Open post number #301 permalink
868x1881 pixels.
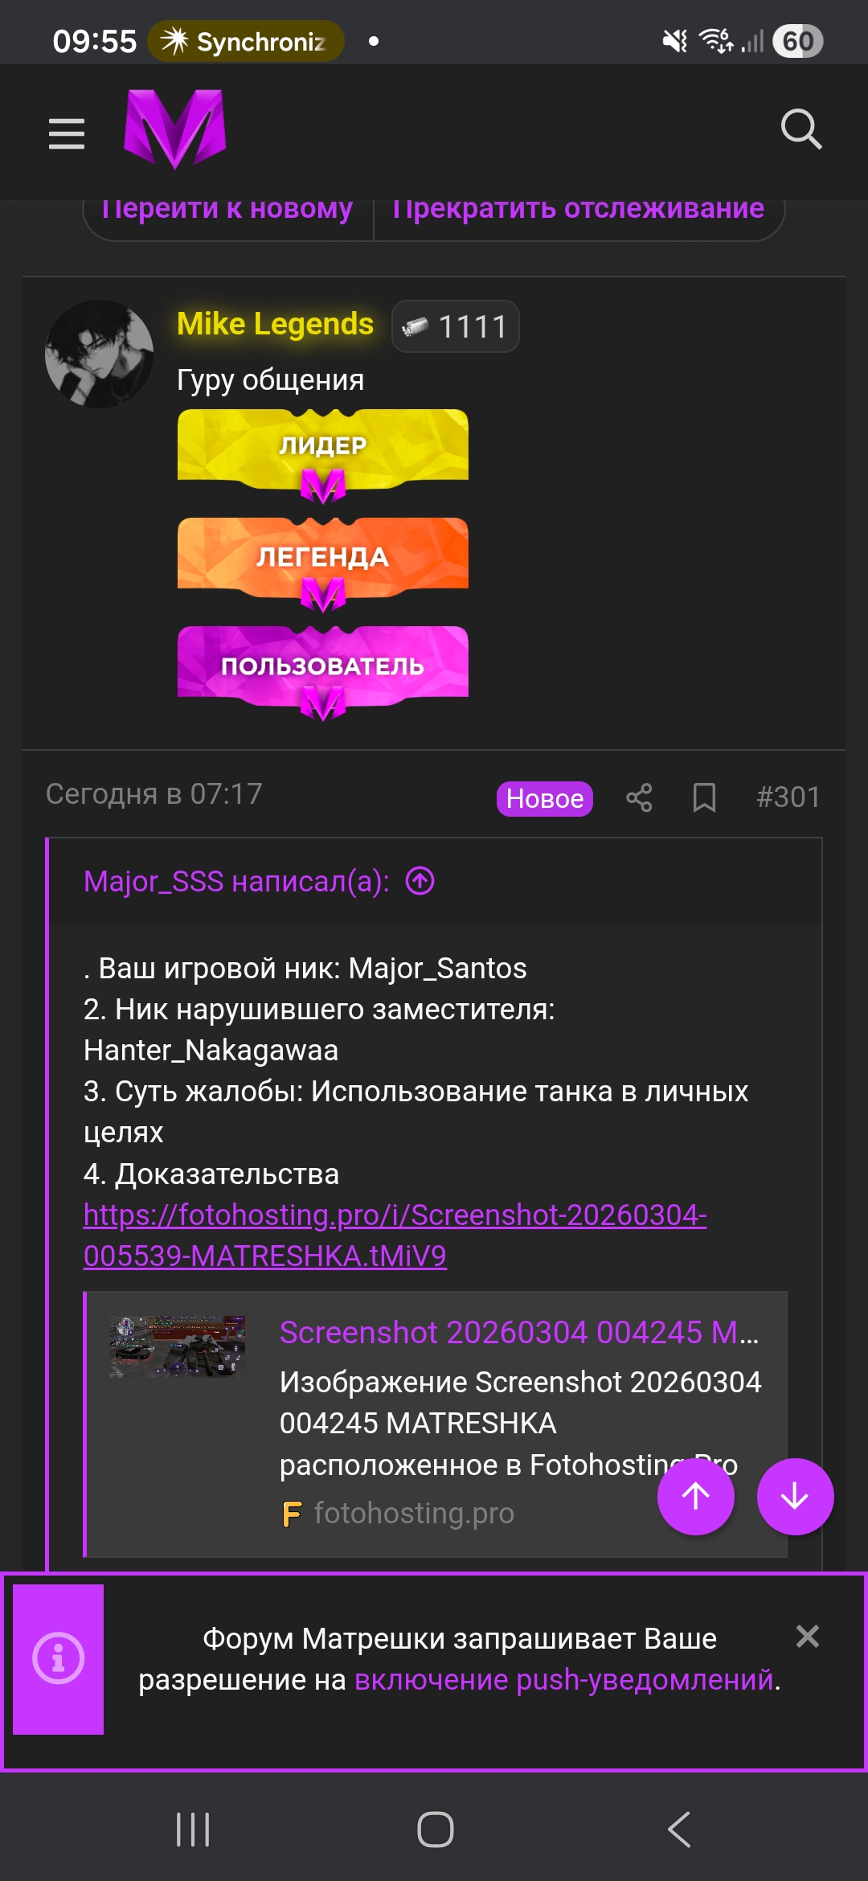pyautogui.click(x=788, y=797)
